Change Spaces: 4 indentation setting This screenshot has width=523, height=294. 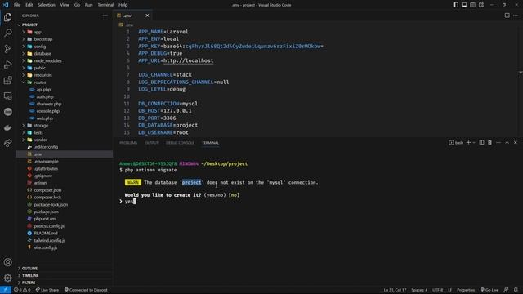tap(419, 290)
